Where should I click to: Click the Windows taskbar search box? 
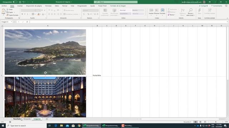(26, 126)
